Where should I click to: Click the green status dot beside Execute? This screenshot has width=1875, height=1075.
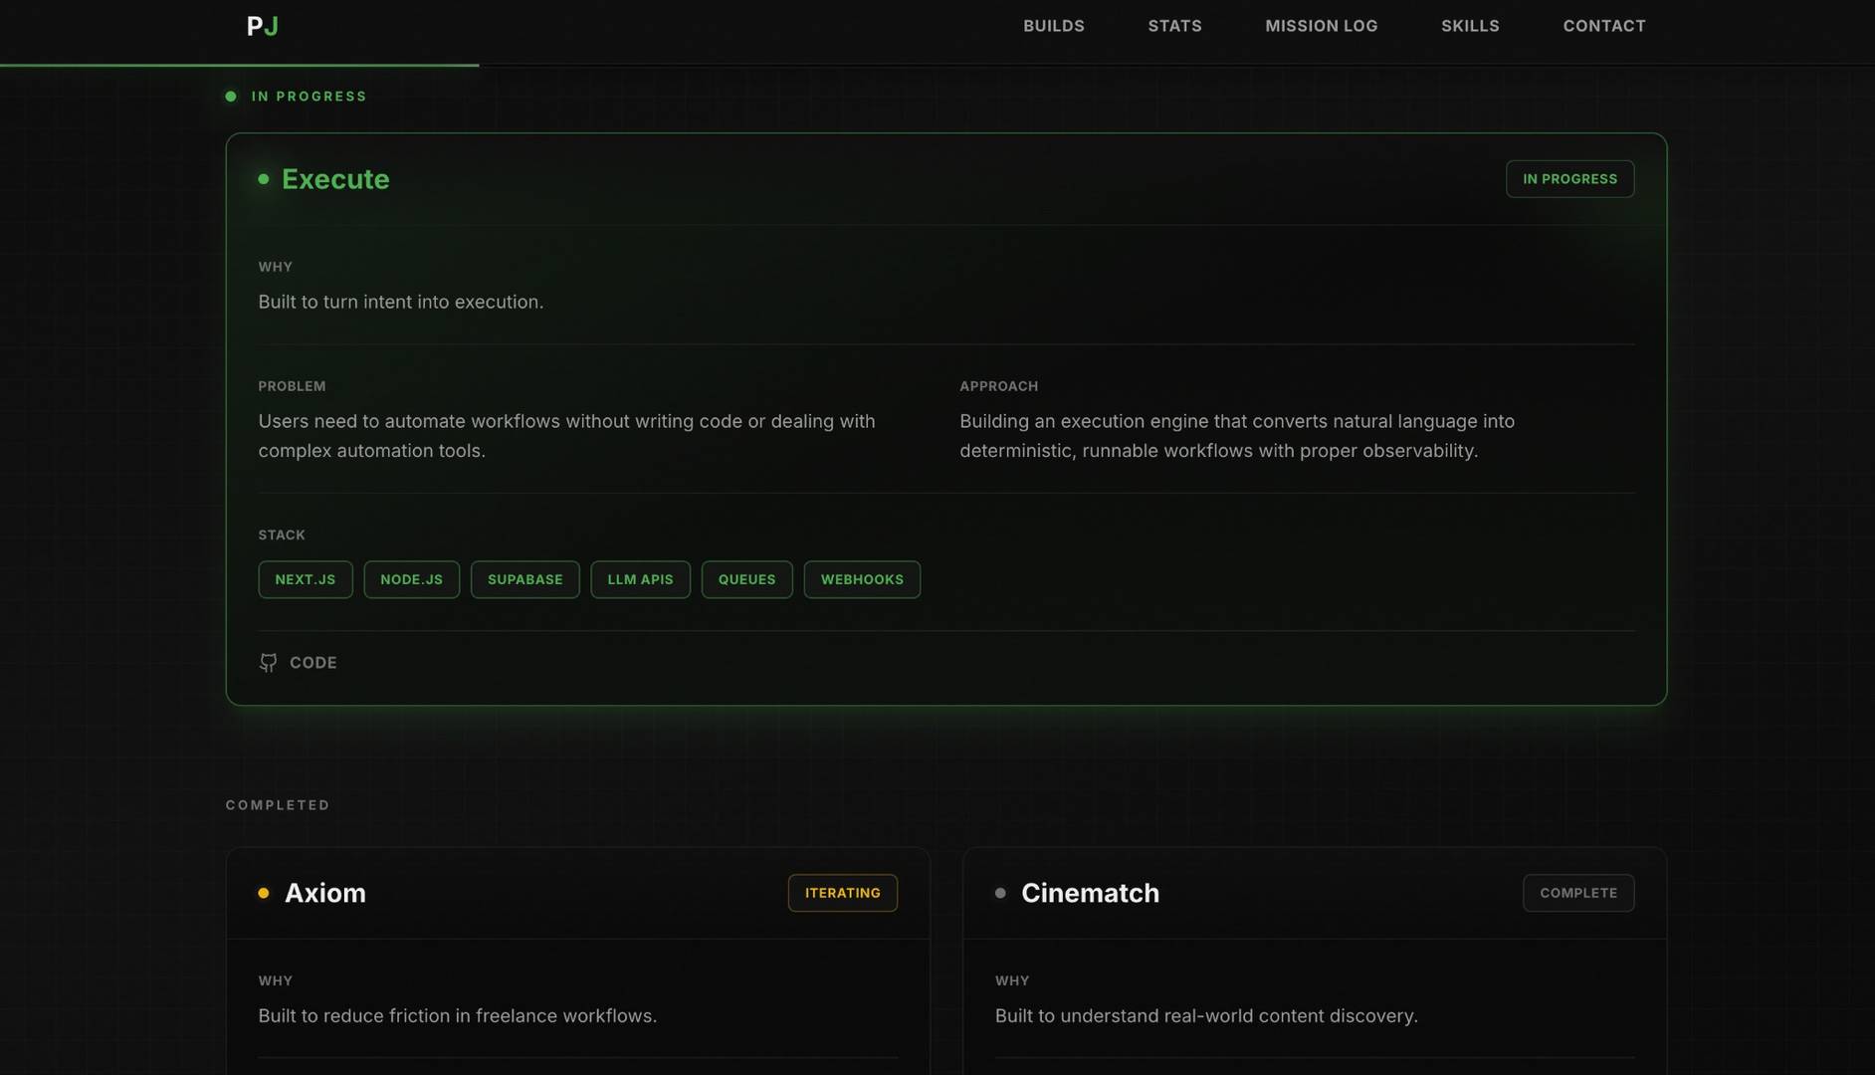pos(263,179)
